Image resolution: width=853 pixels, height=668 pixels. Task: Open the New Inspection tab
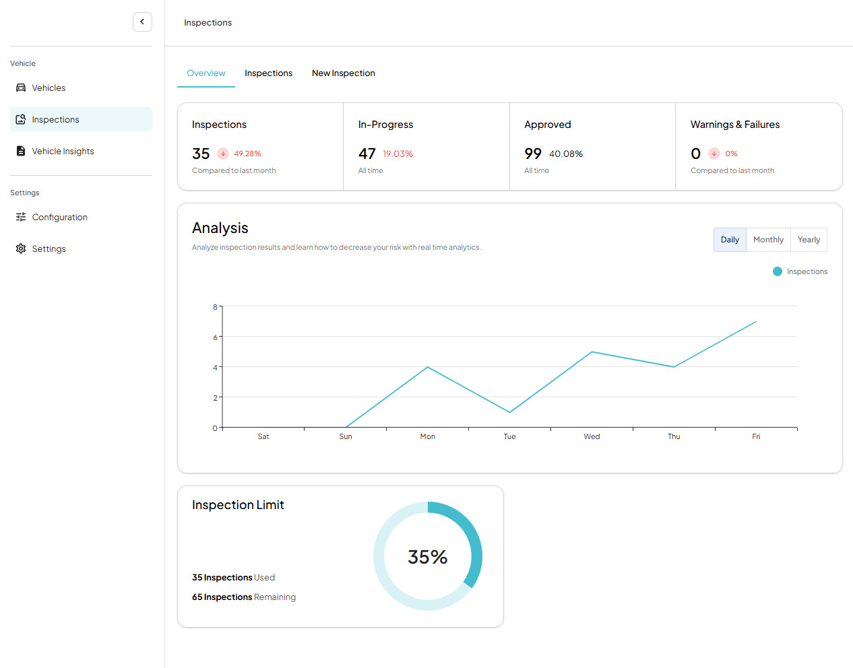coord(344,73)
